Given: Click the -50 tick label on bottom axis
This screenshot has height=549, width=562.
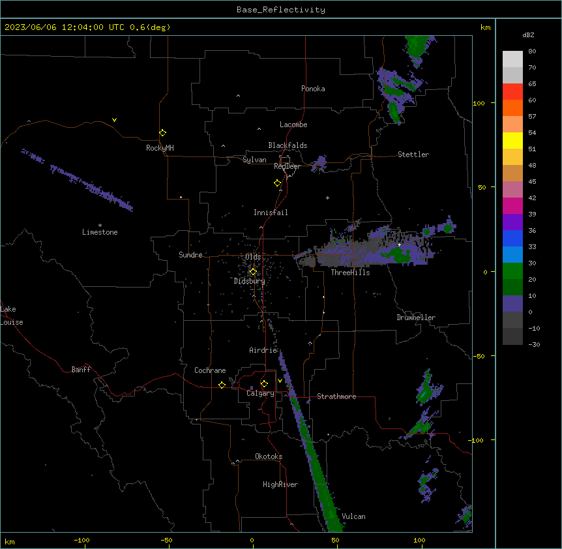Looking at the screenshot, I should 166,540.
